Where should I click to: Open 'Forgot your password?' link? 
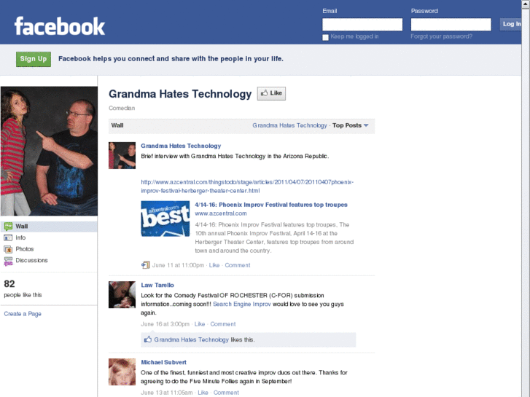click(x=442, y=36)
